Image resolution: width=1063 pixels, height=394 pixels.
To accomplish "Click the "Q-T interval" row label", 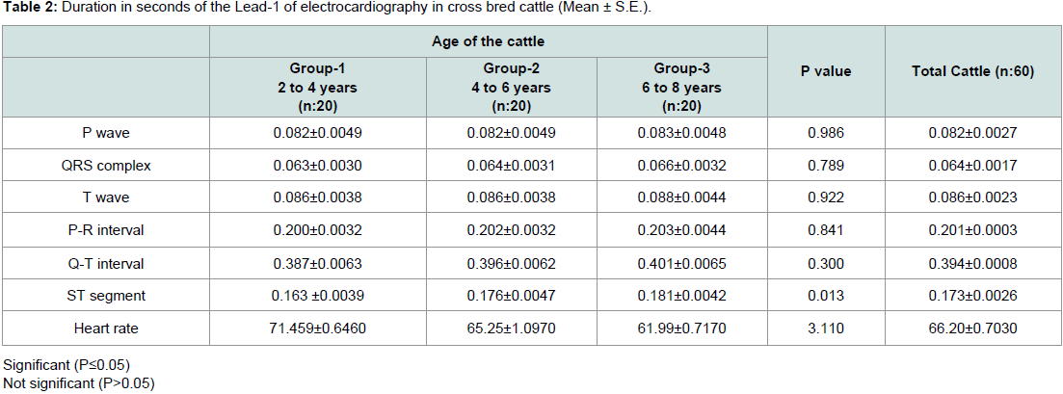I will (x=106, y=264).
